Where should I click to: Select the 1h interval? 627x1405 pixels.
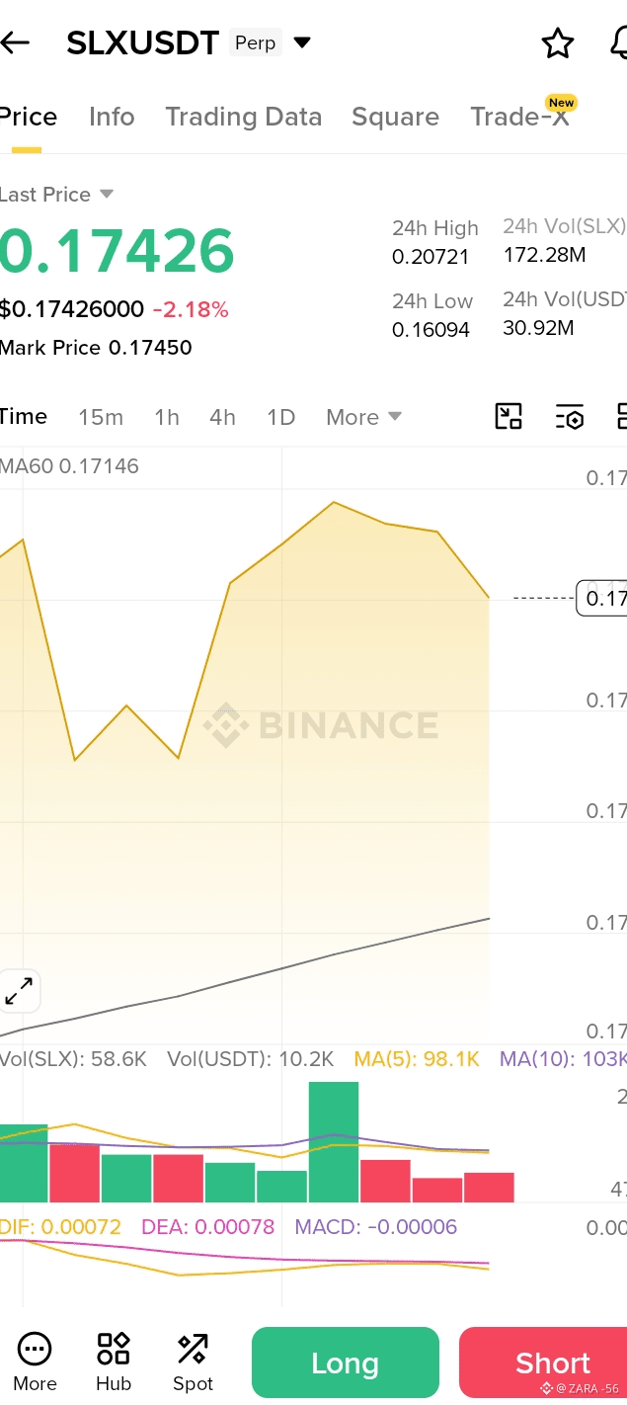[167, 417]
